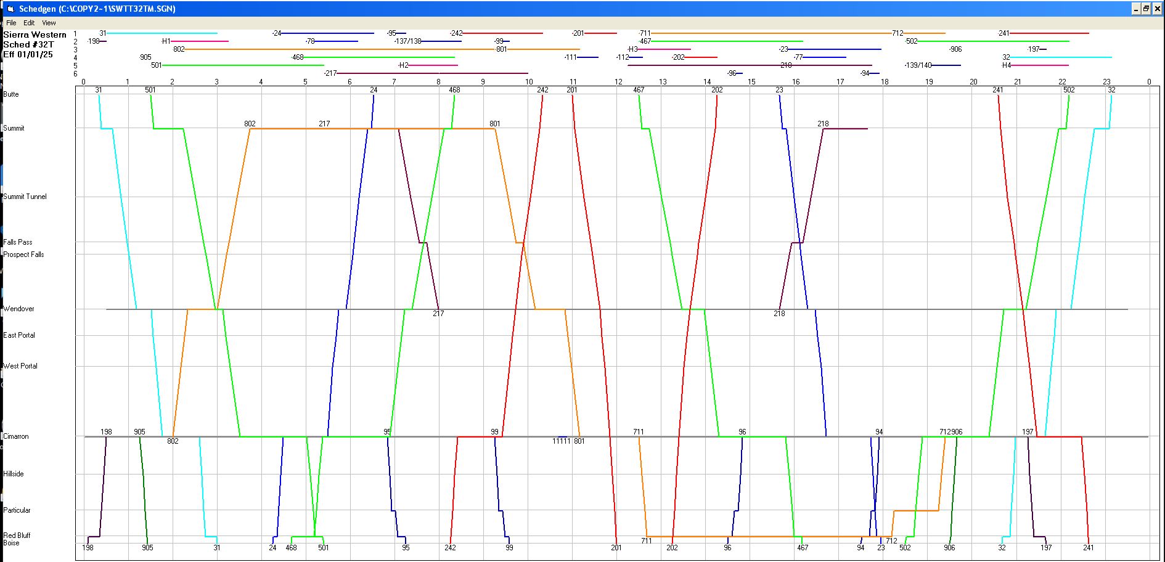Click train 202 label at Butte row
Image resolution: width=1165 pixels, height=562 pixels.
coord(717,90)
